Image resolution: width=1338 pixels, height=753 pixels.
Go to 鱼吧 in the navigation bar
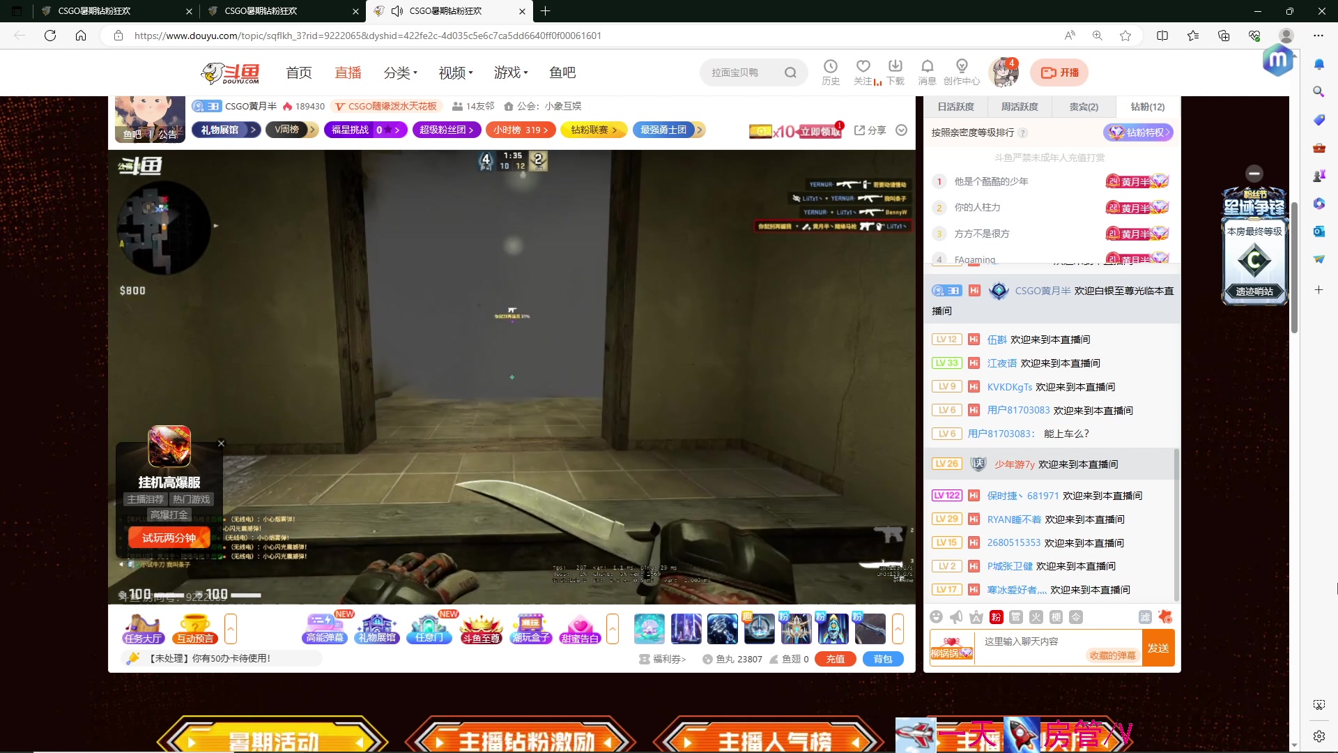(x=562, y=73)
